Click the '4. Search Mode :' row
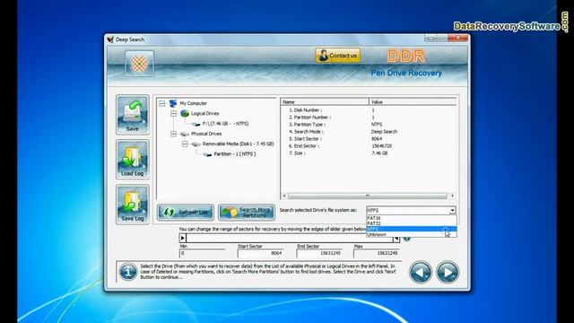 point(369,132)
